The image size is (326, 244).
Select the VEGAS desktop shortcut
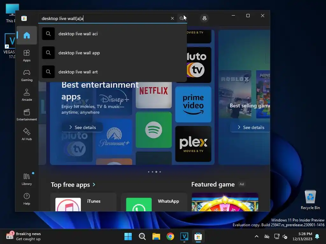point(9,46)
